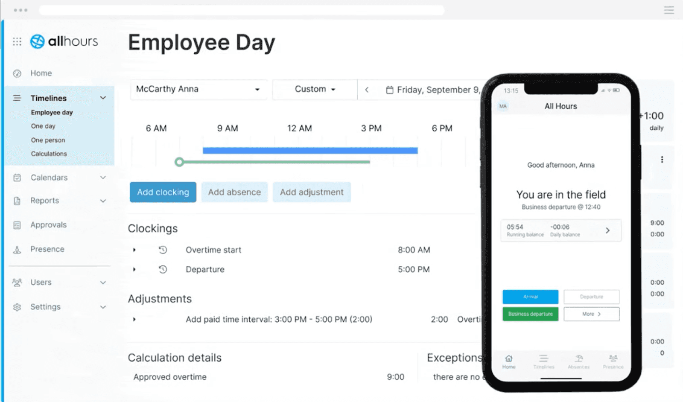Click the Absences beach-umbrella icon in phone nav

(579, 360)
